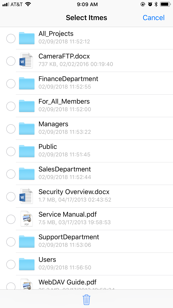
Task: Select the circle next to All_Projects
Action: [x=11, y=38]
